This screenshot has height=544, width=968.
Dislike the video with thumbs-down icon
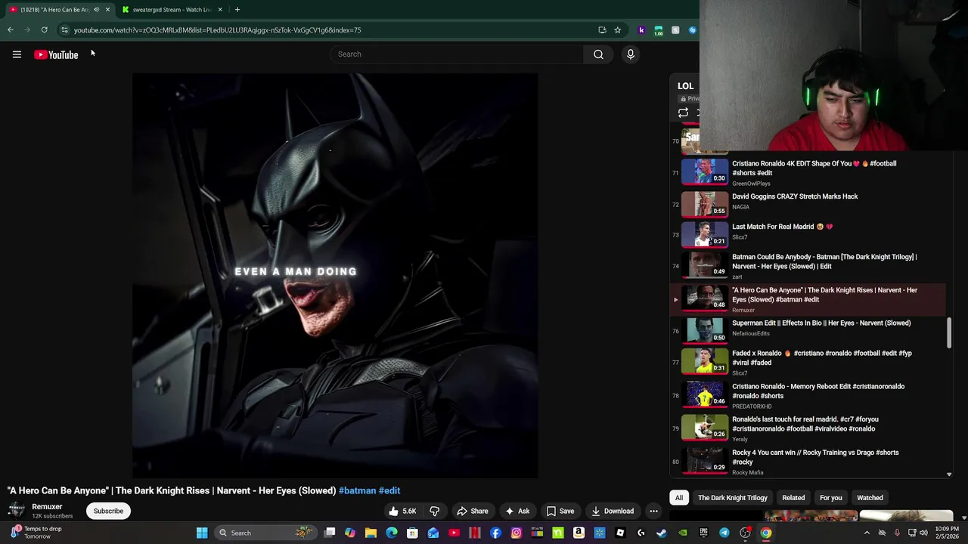(435, 512)
